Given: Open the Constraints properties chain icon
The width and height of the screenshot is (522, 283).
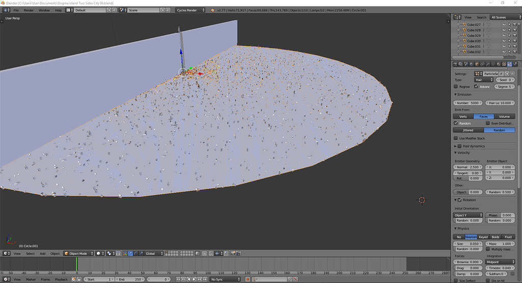Looking at the screenshot, I should click(482, 64).
